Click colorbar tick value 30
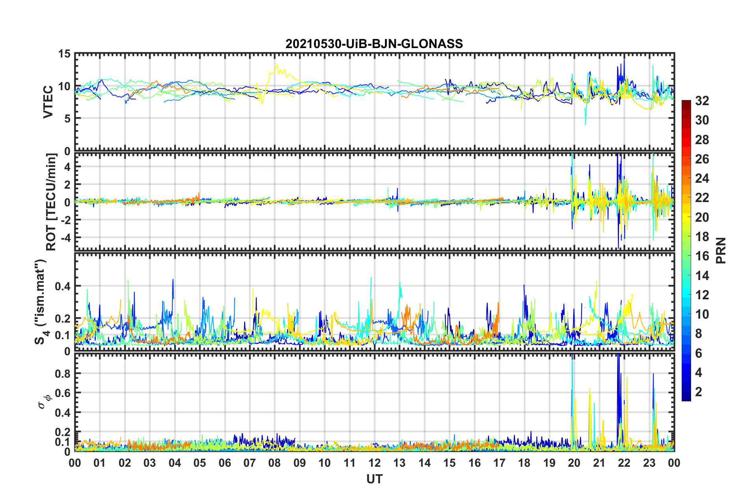 [x=702, y=120]
